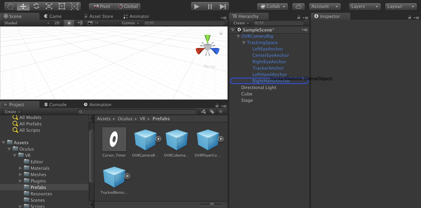The image size is (421, 208).
Task: Collapse TrackingSpace in Hierarchy
Action: pos(244,42)
